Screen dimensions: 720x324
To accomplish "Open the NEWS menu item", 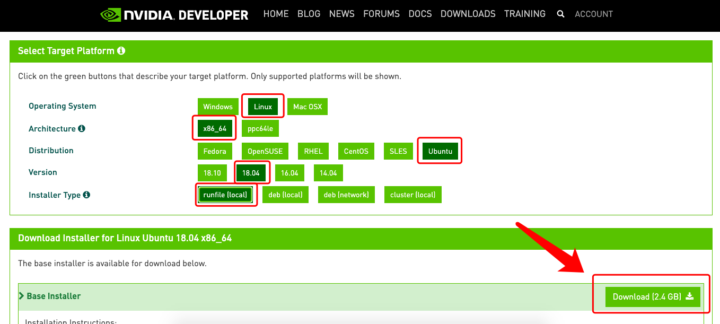I will (342, 14).
